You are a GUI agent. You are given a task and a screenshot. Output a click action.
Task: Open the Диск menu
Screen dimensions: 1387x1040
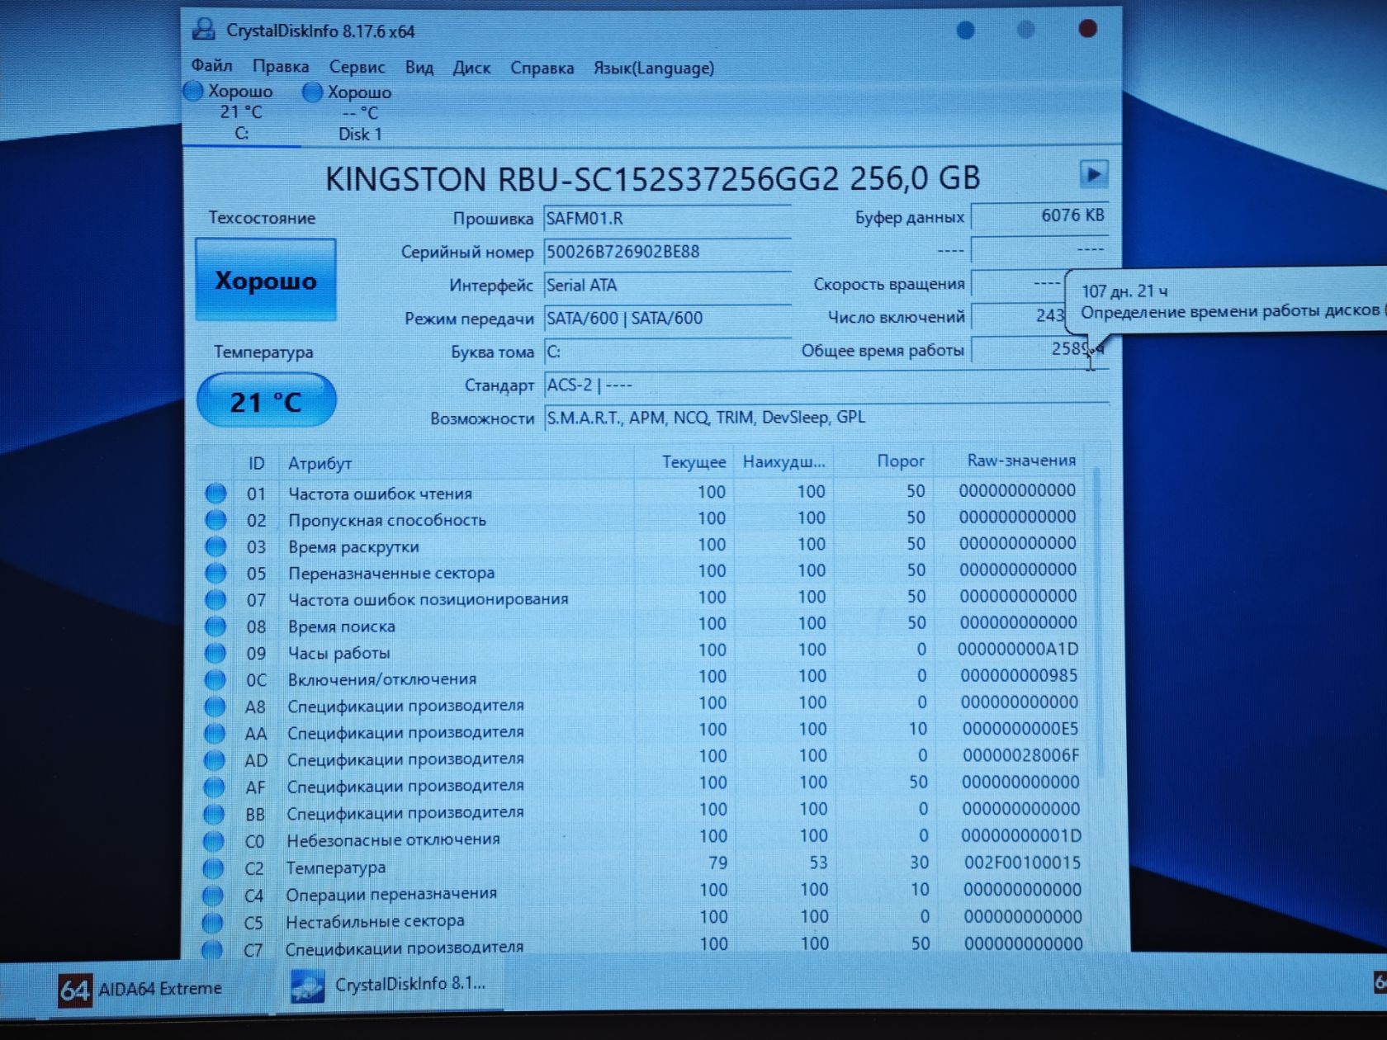pyautogui.click(x=471, y=68)
